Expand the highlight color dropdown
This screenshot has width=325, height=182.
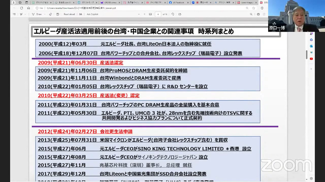pos(25,14)
